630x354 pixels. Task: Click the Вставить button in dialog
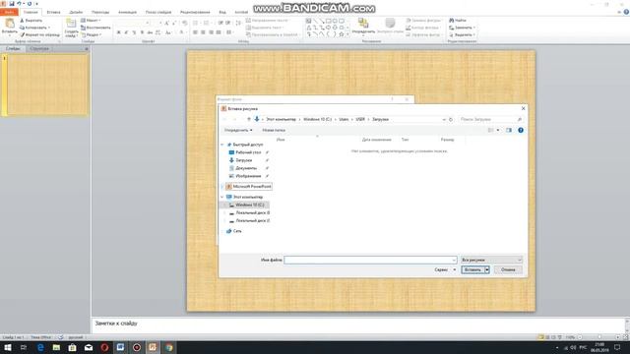472,269
